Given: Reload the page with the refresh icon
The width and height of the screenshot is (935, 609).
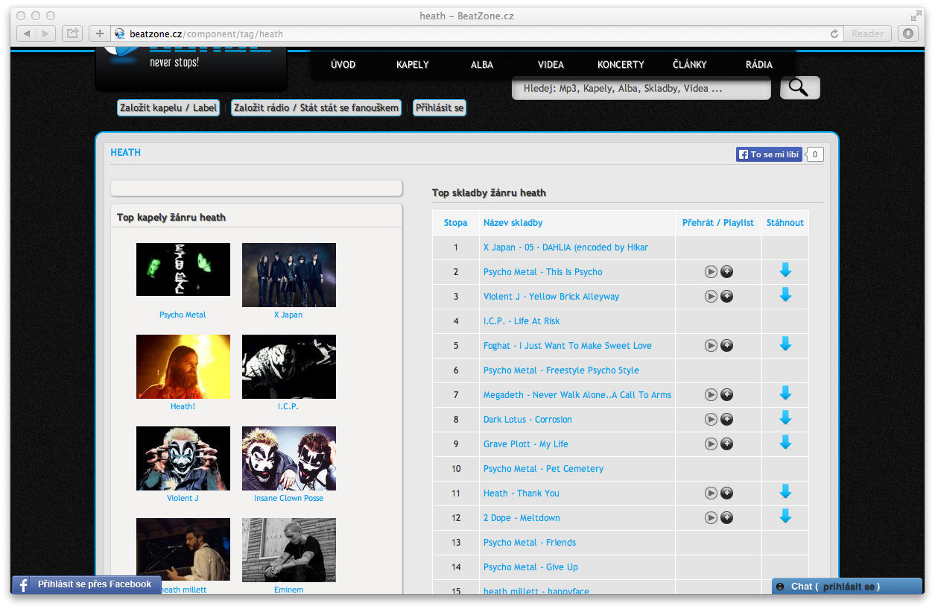Looking at the screenshot, I should (x=834, y=34).
